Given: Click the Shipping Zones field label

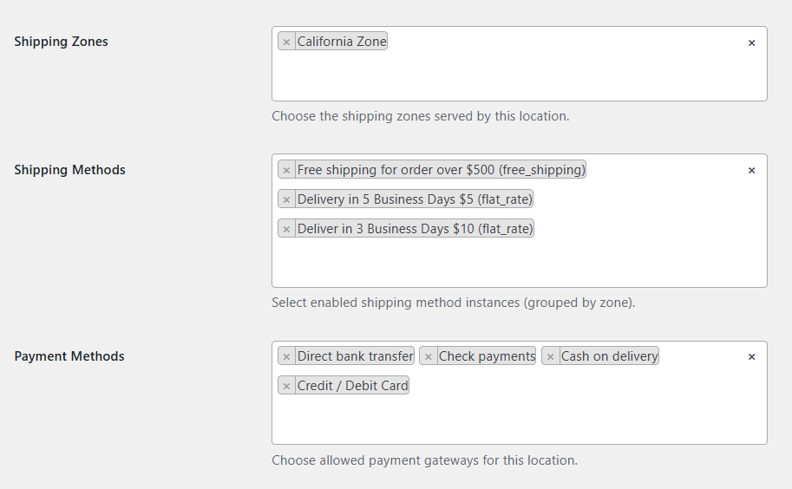Looking at the screenshot, I should click(x=61, y=42).
